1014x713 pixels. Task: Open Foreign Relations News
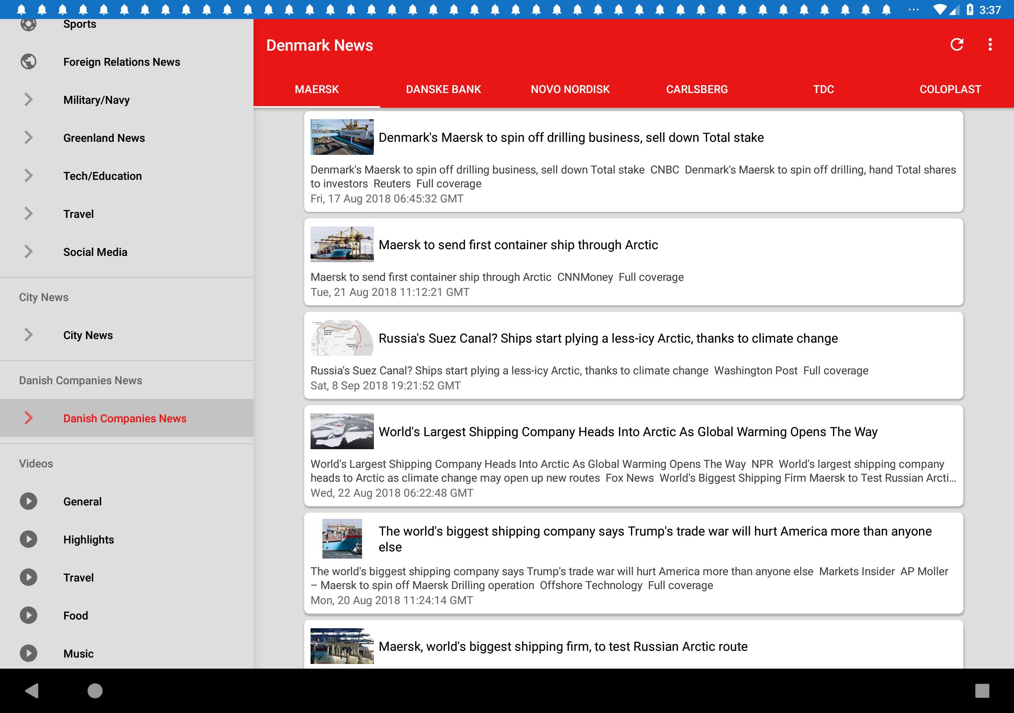127,61
